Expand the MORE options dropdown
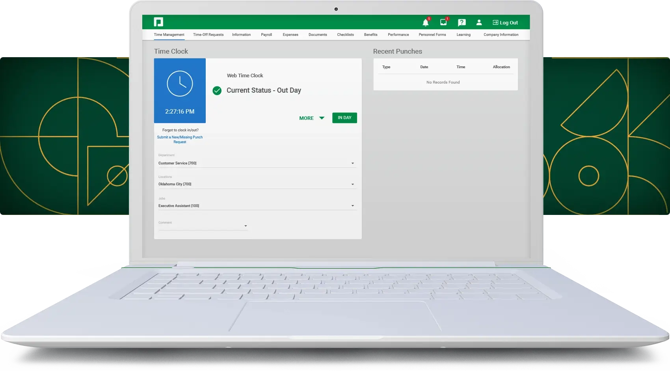 coord(311,118)
